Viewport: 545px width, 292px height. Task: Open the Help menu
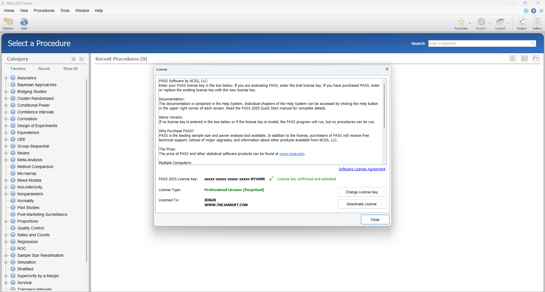(99, 11)
